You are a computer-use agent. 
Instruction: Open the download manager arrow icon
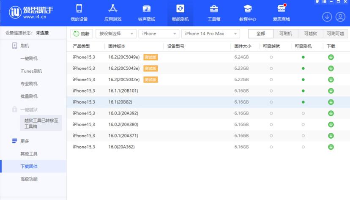click(327, 17)
